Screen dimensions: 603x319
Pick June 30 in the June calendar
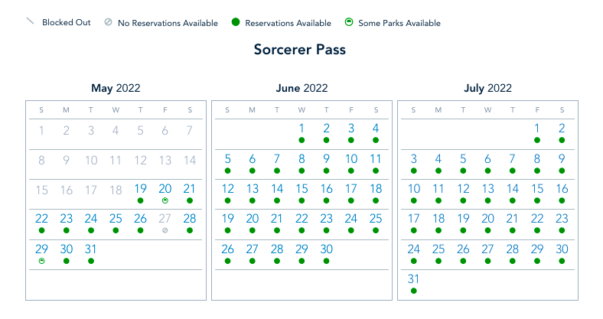[327, 249]
